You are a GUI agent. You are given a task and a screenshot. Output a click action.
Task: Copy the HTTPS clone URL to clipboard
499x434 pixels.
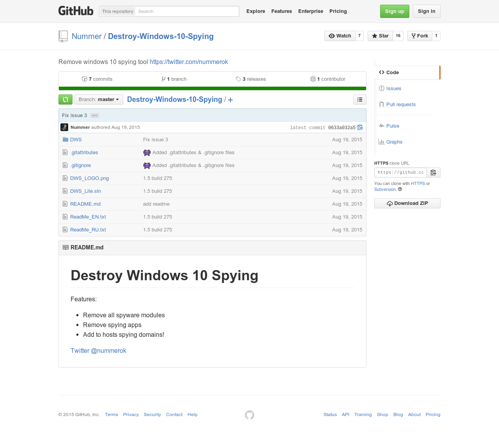(x=434, y=173)
